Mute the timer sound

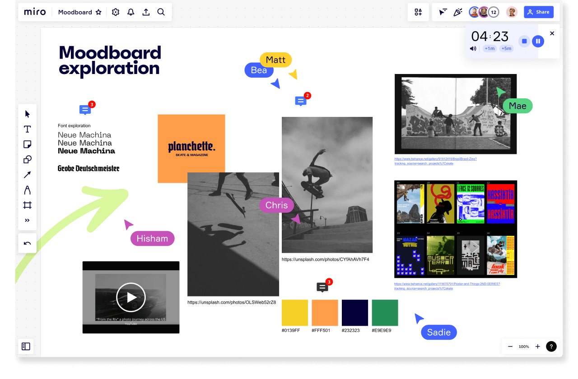pos(472,48)
